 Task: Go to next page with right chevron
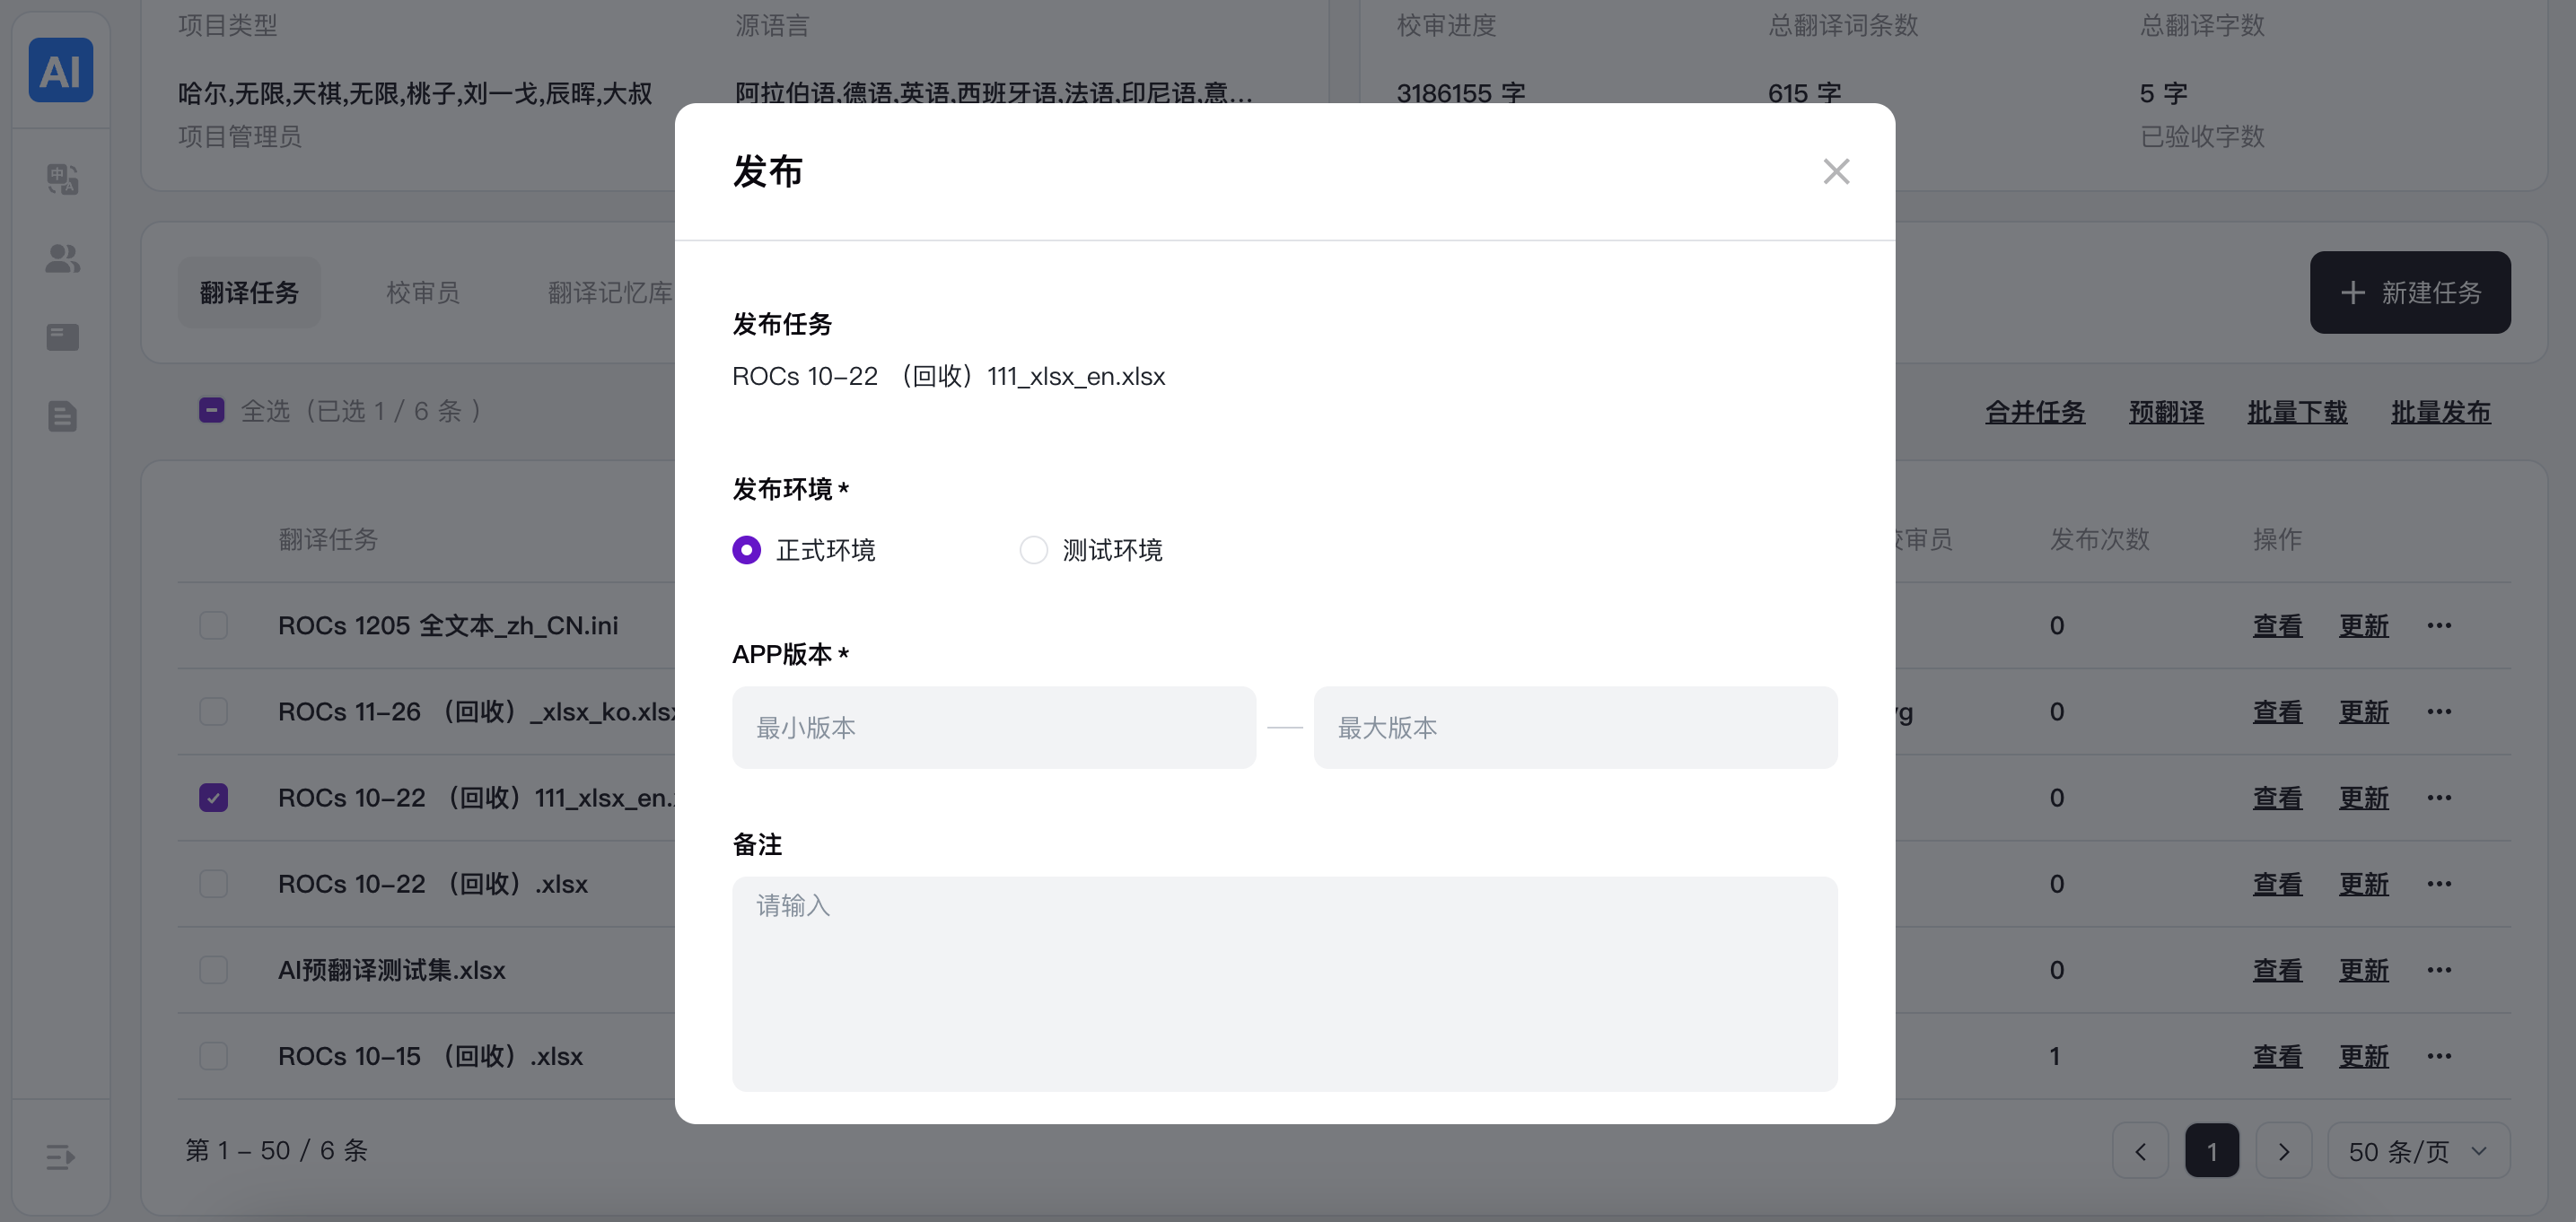[x=2283, y=1151]
